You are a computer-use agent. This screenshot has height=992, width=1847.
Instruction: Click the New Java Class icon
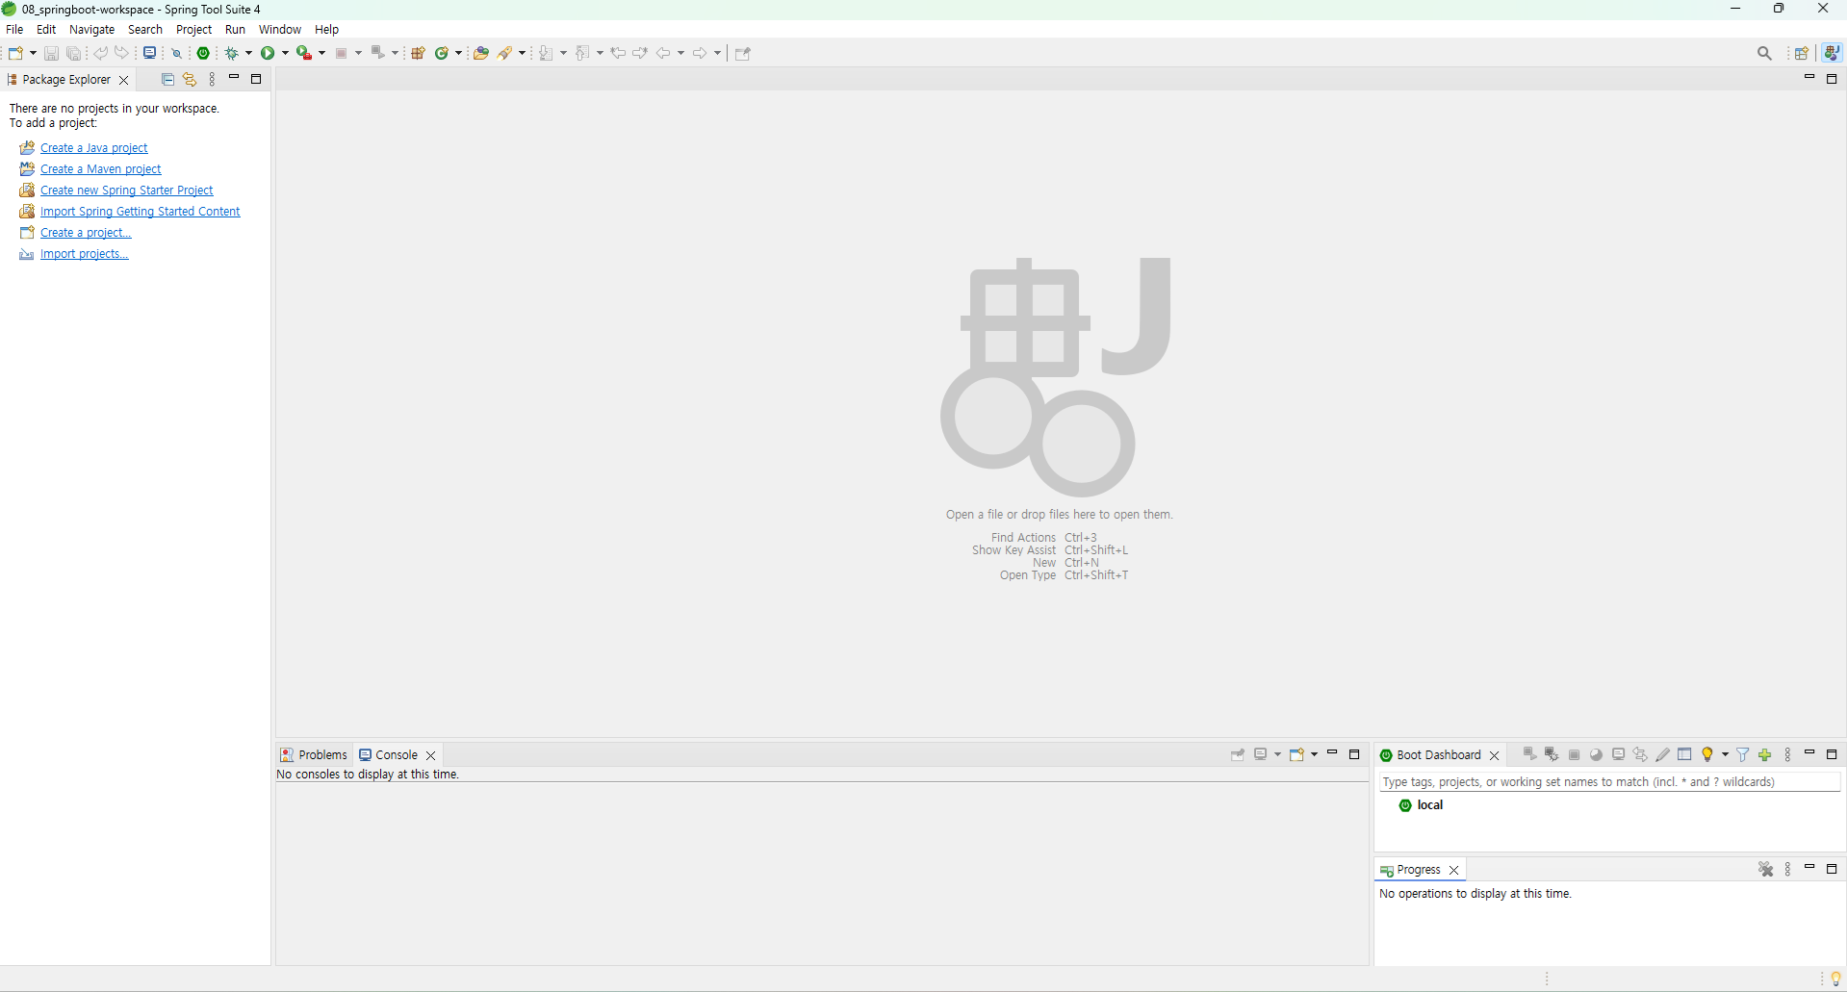pyautogui.click(x=442, y=53)
